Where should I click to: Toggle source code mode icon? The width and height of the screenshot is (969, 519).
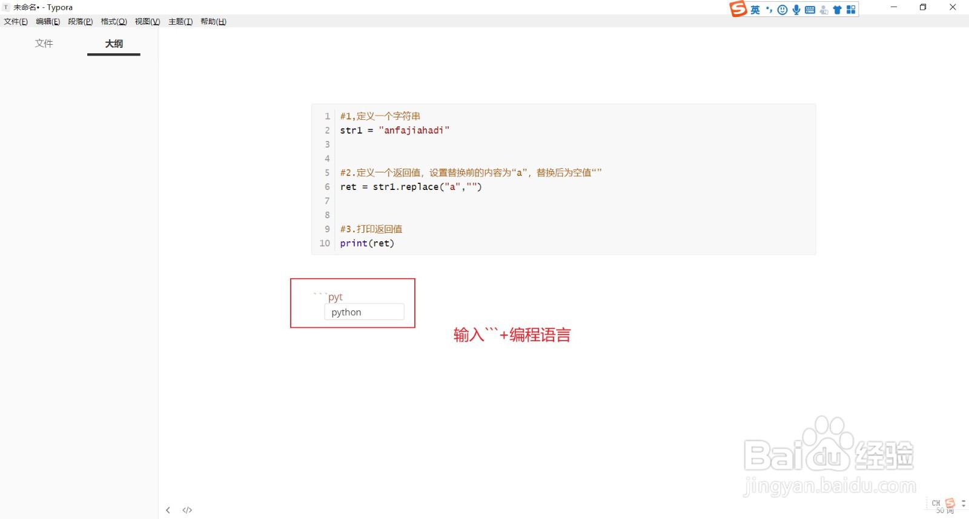187,510
